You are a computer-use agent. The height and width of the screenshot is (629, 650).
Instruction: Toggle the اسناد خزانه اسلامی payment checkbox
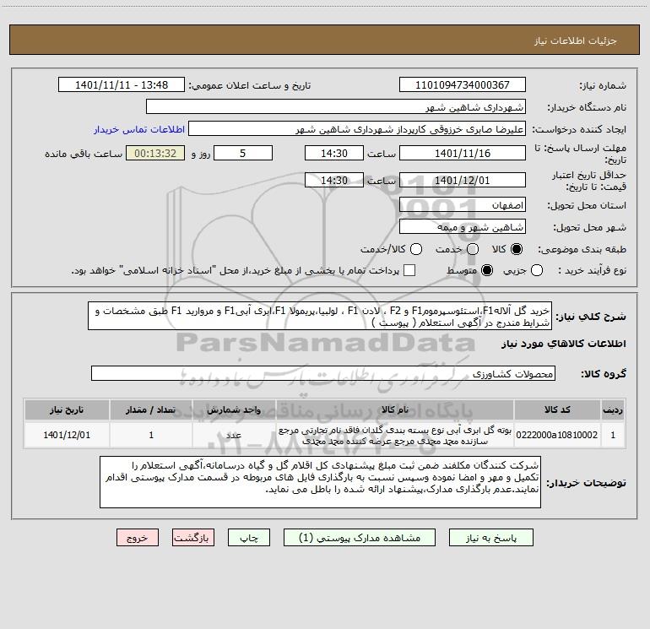(x=409, y=270)
